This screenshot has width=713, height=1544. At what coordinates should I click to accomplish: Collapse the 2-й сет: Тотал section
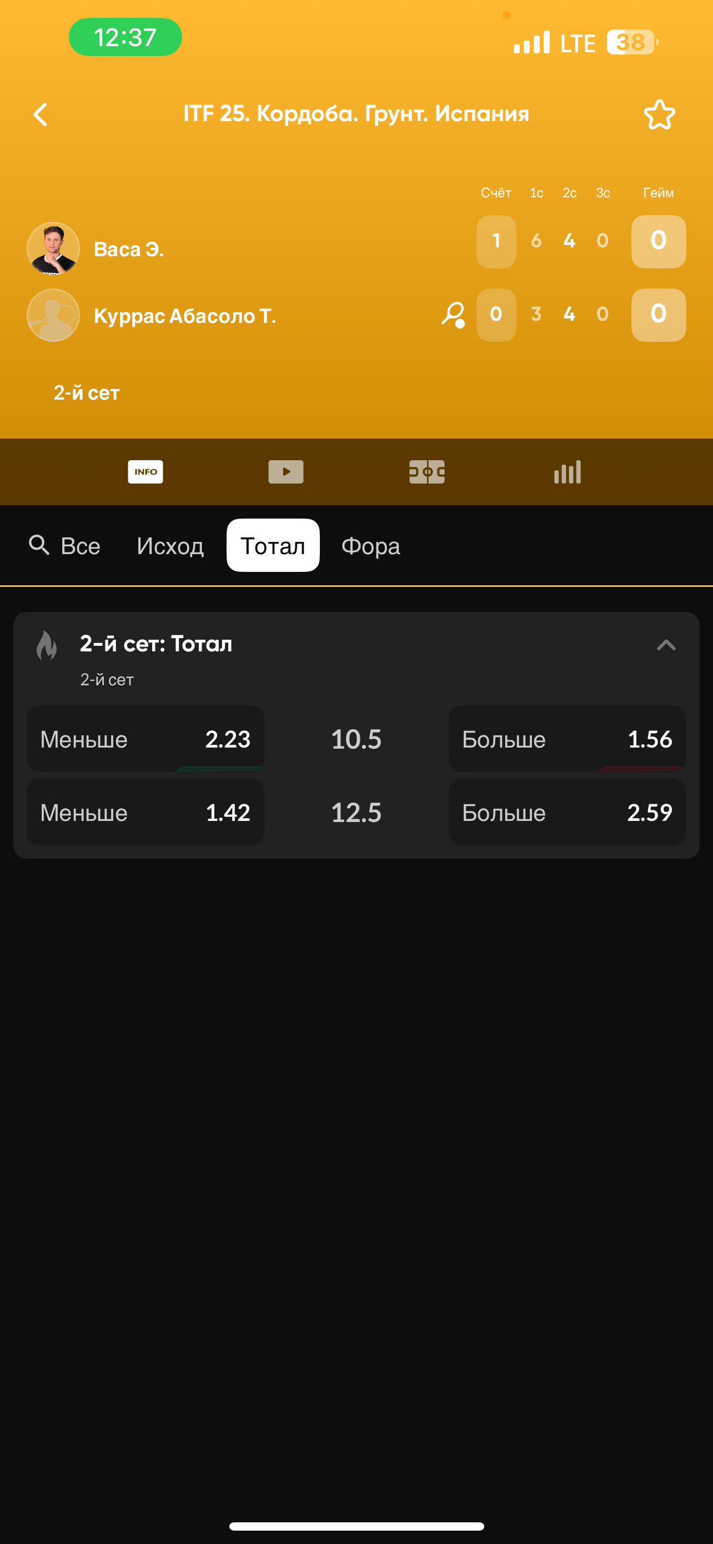[666, 645]
